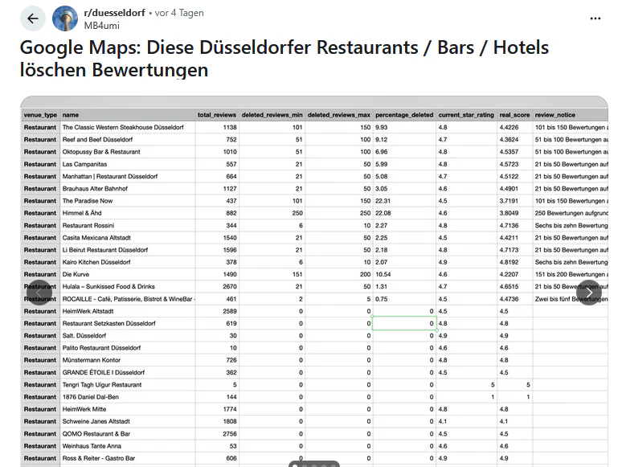622x467 pixels.
Task: Open r/duesseldorf subreddit link
Action: pos(115,13)
